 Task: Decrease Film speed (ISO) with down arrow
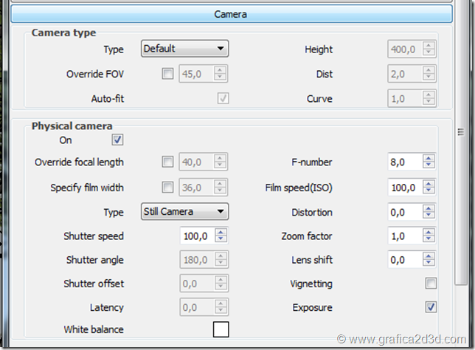point(429,192)
